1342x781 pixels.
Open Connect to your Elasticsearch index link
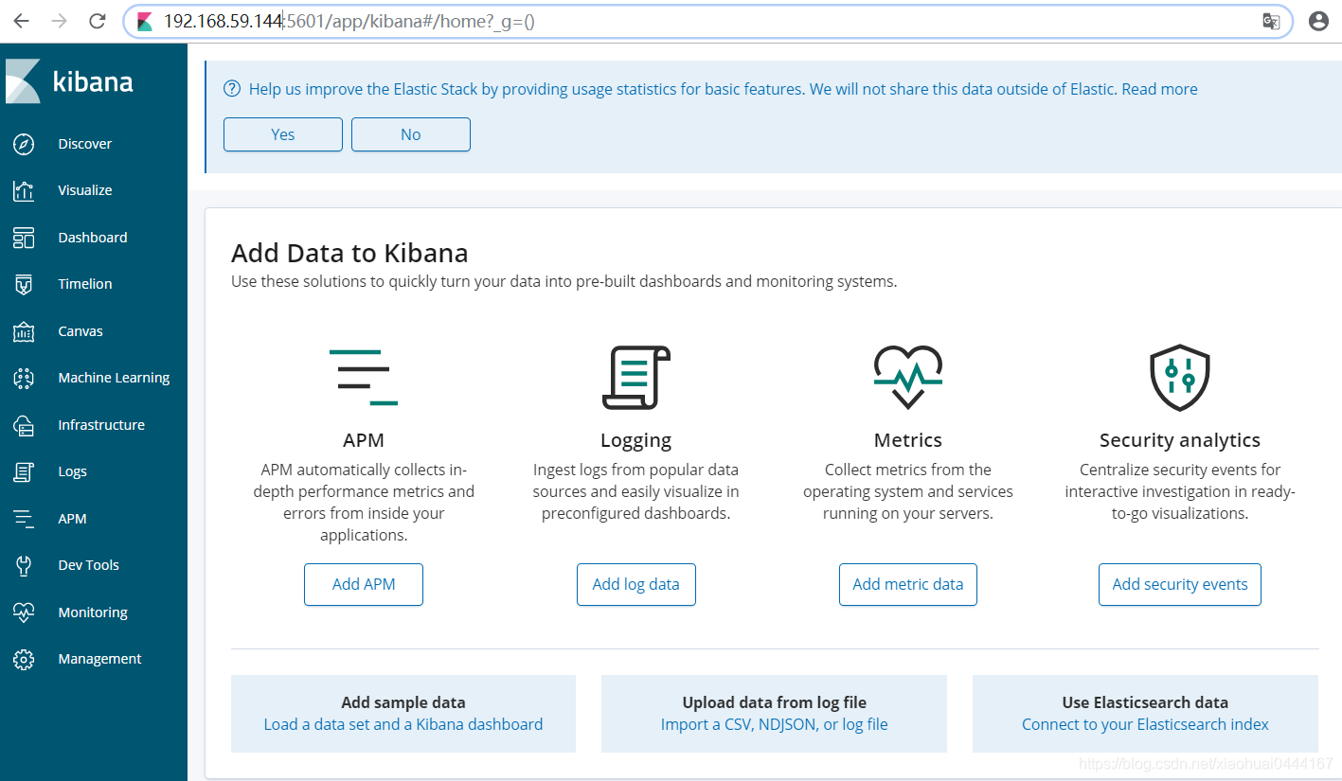coord(1145,724)
